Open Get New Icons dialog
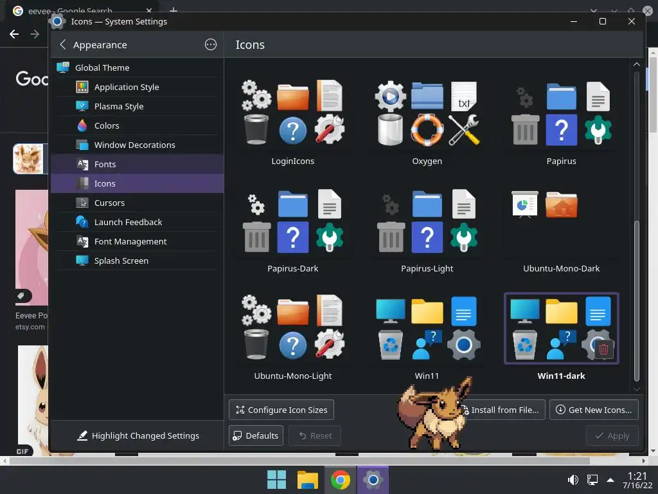The height and width of the screenshot is (494, 658). click(x=594, y=410)
